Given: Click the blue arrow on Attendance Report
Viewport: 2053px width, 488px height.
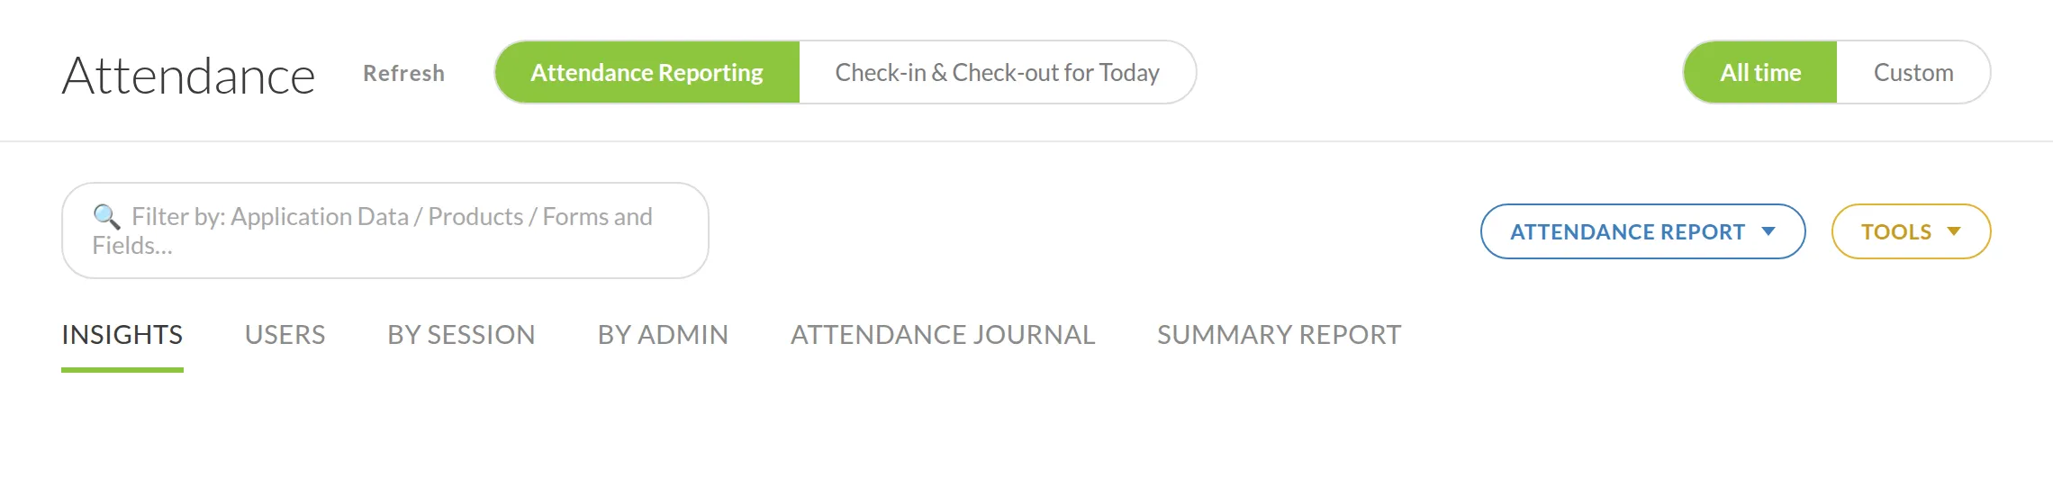Looking at the screenshot, I should [1768, 231].
